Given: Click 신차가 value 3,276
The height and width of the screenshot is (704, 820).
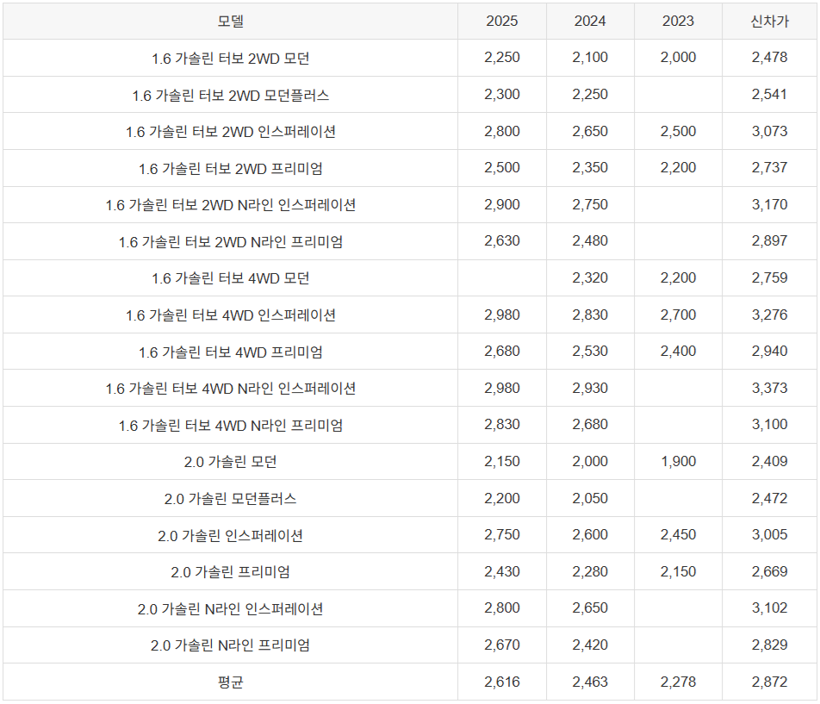Looking at the screenshot, I should pos(769,315).
